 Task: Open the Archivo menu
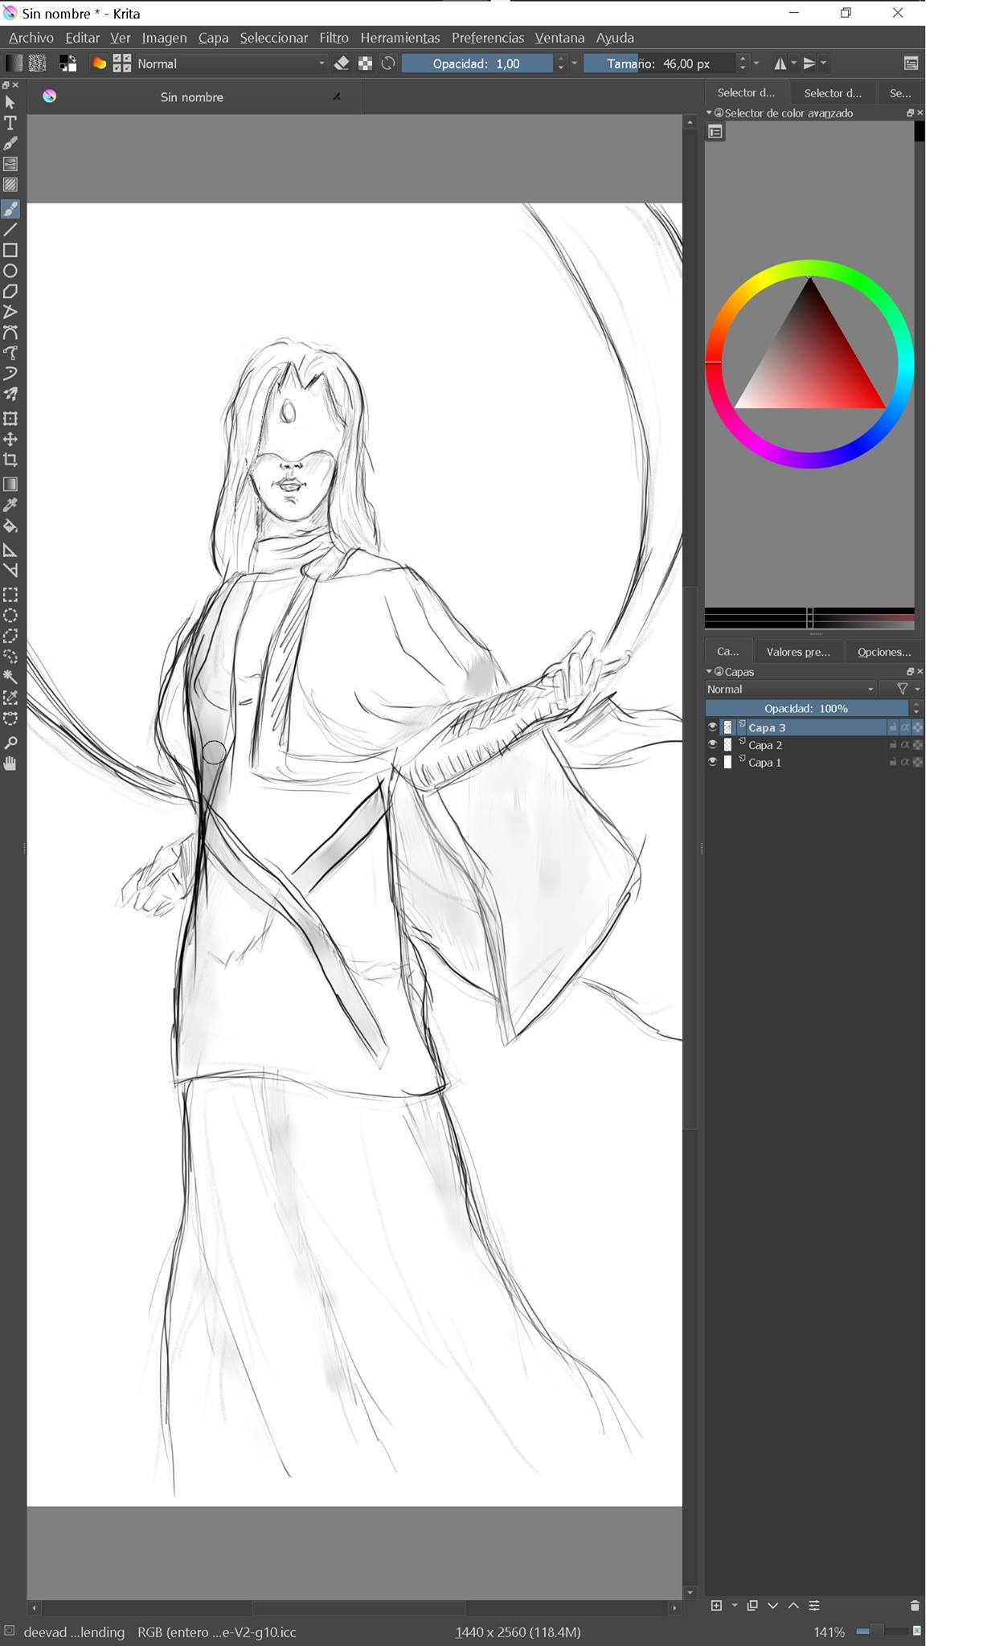coord(31,38)
